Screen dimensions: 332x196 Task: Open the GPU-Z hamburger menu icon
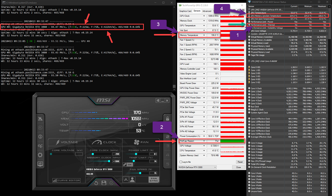coord(243,10)
